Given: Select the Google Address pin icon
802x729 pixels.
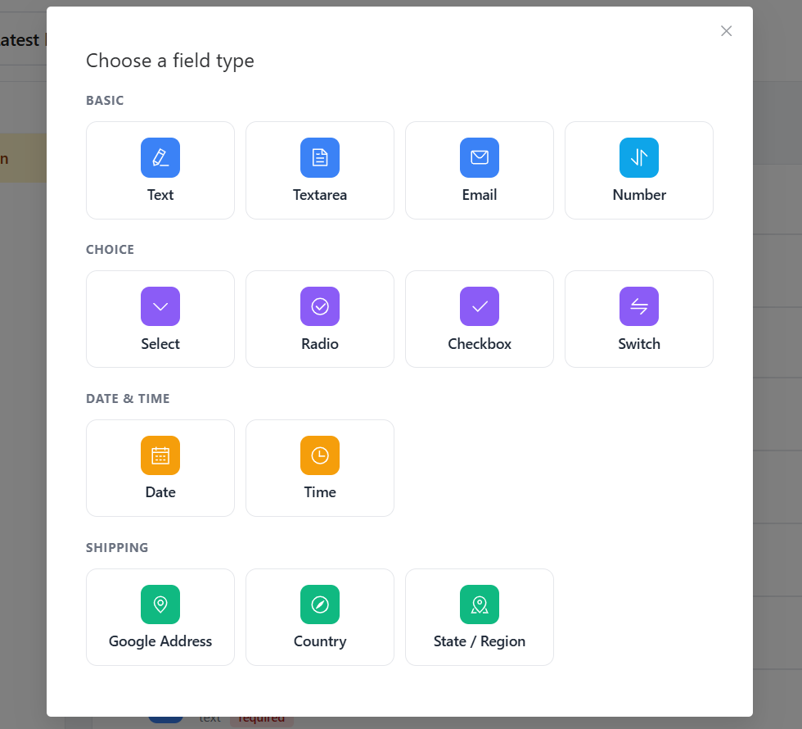Looking at the screenshot, I should point(160,604).
